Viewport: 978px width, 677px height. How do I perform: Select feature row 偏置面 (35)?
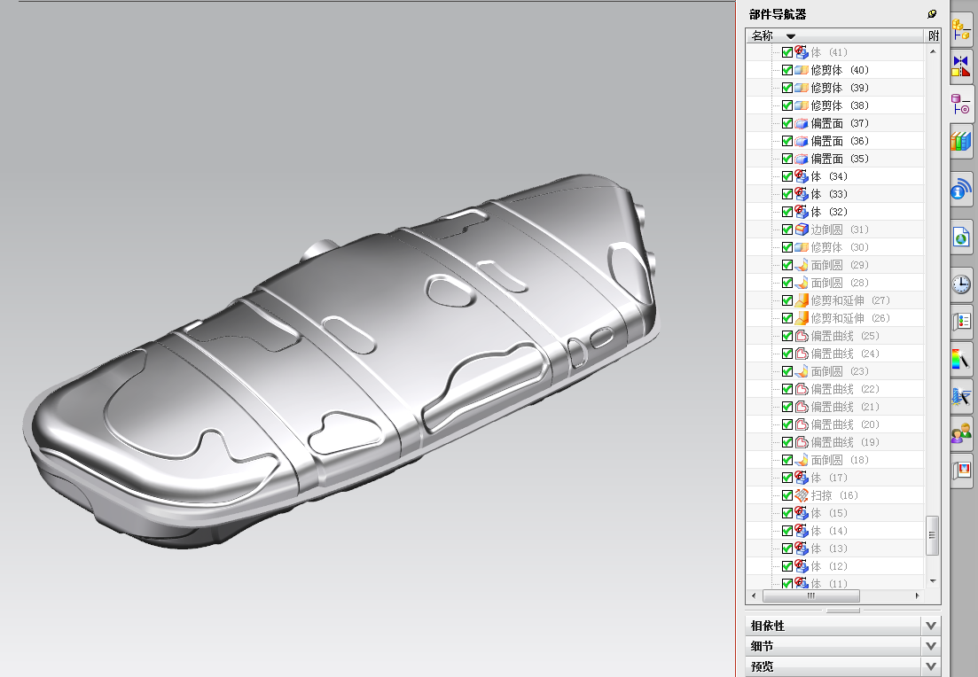coord(834,159)
